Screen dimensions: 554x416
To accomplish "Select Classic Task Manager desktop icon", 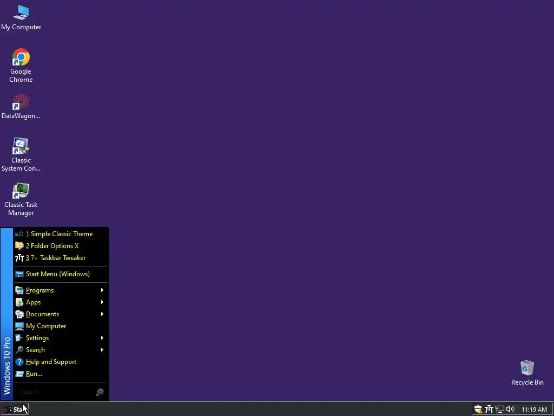I will (x=21, y=199).
